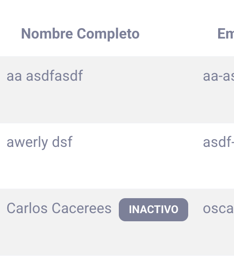This screenshot has width=234, height=263.
Task: Click the word Completo in the header
Action: (x=108, y=34)
